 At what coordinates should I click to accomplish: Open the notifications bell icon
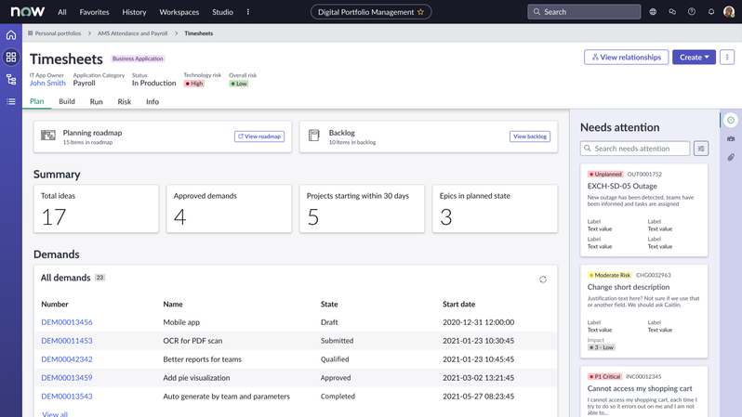(710, 12)
